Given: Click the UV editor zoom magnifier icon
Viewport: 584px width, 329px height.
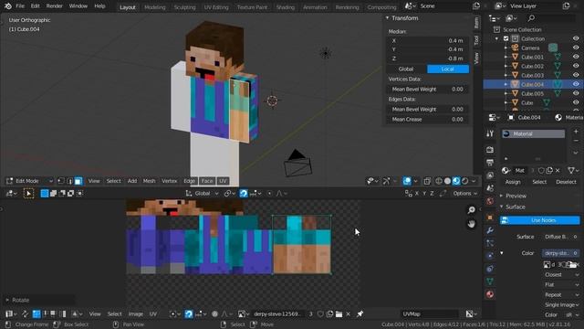Looking at the screenshot, I should pos(471,210).
